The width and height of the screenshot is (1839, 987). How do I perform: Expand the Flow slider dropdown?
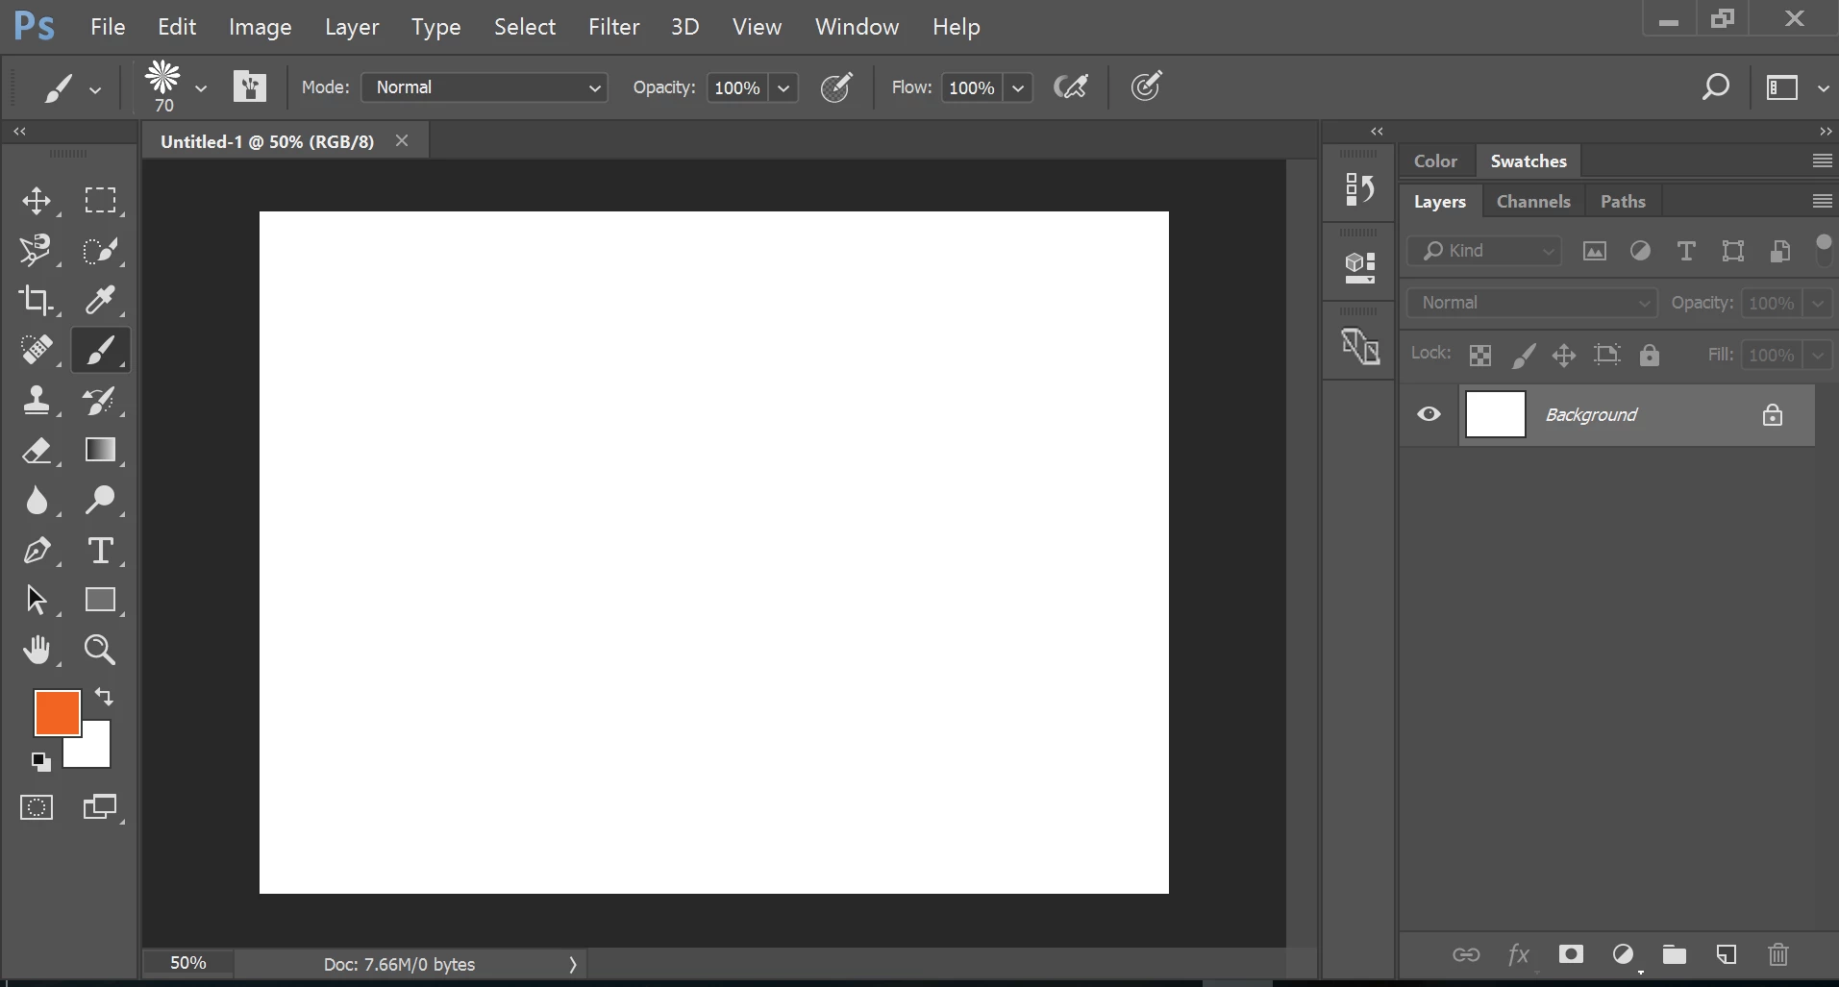tap(1018, 87)
